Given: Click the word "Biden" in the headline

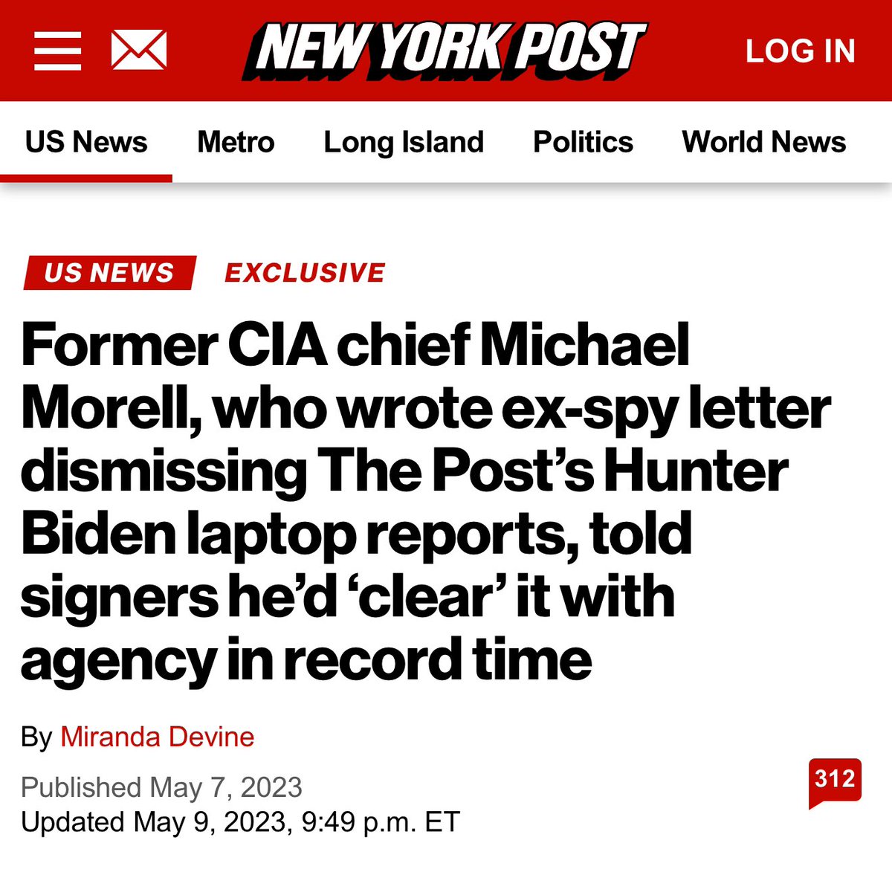Looking at the screenshot, I should pyautogui.click(x=98, y=534).
